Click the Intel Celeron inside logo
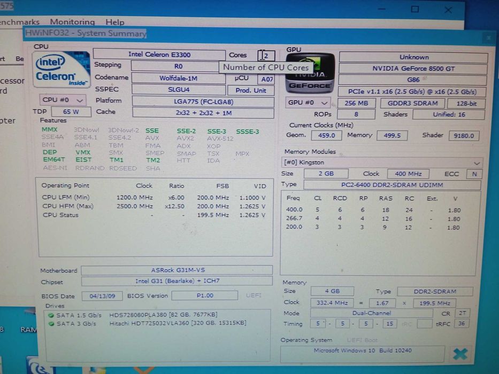 tap(61, 70)
